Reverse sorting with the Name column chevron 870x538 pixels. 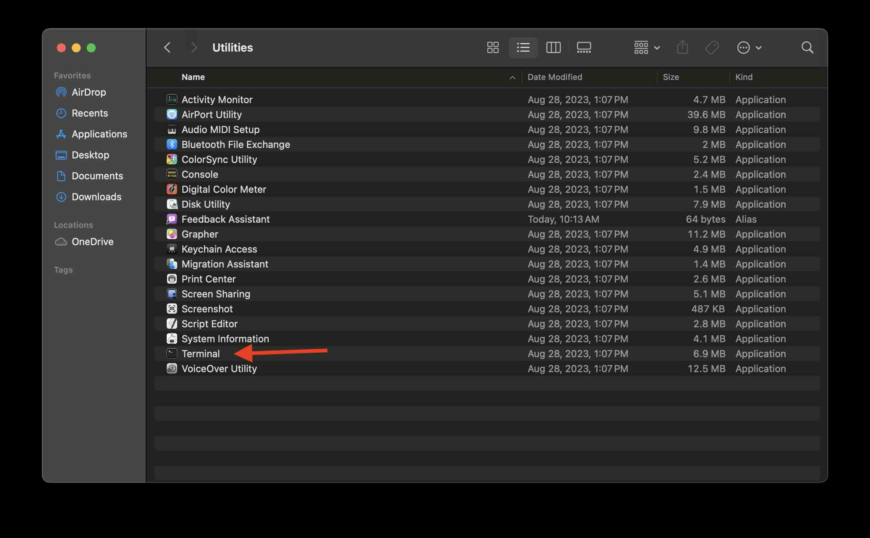pyautogui.click(x=512, y=78)
